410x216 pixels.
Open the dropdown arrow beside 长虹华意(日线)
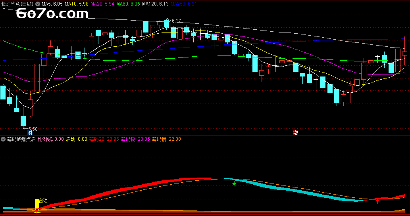[x=38, y=4]
